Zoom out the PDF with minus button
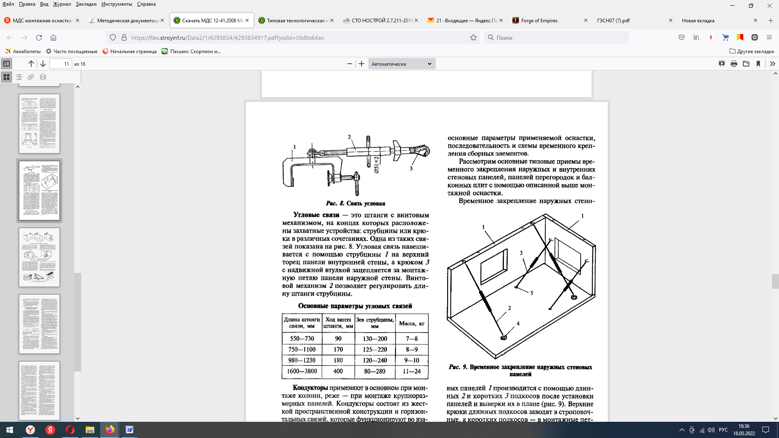This screenshot has height=438, width=779. (350, 64)
